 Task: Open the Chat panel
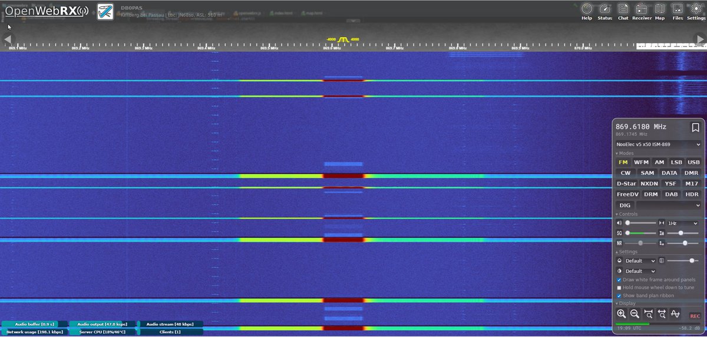[x=623, y=11]
